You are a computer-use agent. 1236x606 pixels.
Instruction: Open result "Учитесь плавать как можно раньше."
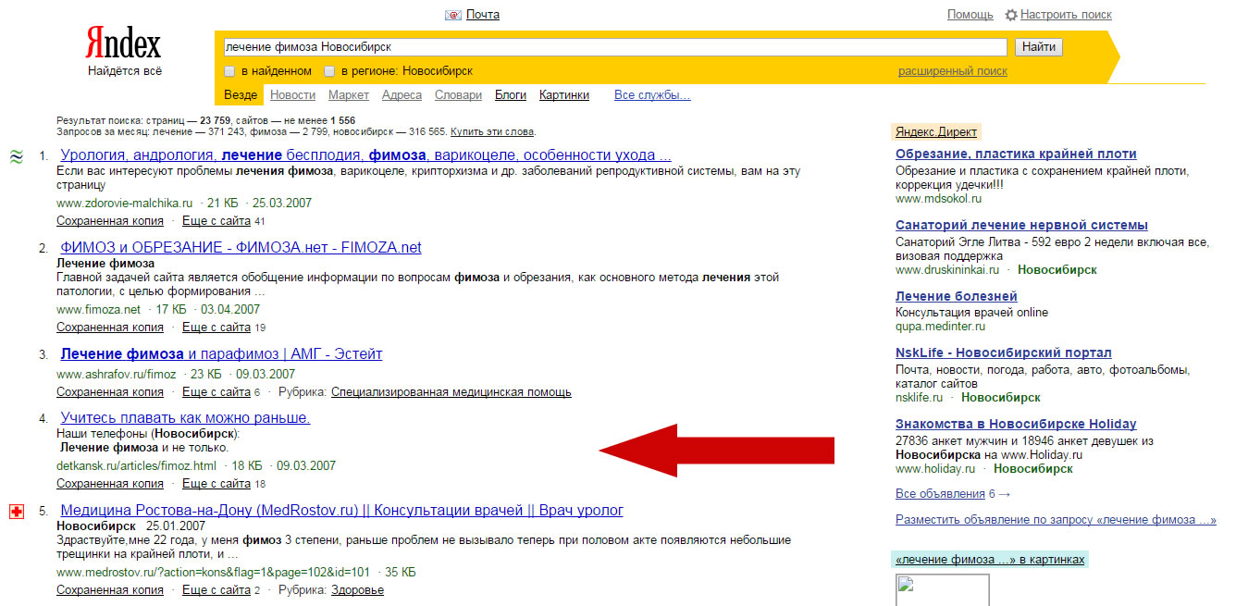coord(185,418)
